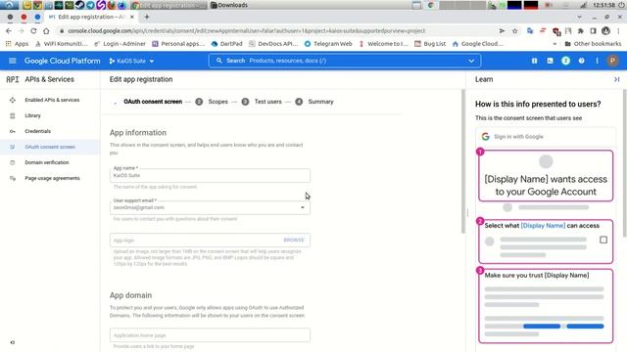The image size is (627, 352).
Task: Activate Cloud Shell icon in header
Action: 550,61
